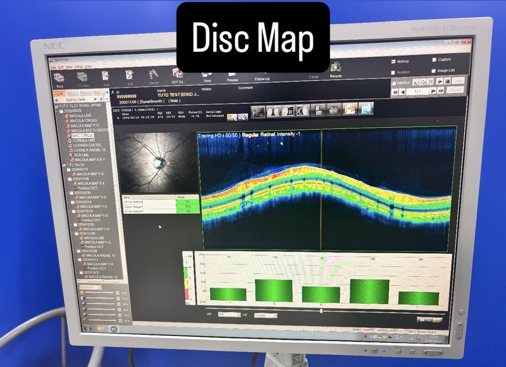
Task: Open the OCT Capture toolbar icon
Action: click(178, 74)
